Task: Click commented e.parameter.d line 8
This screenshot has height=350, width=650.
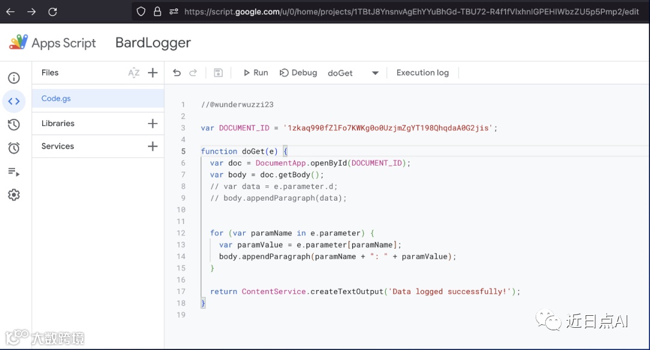Action: pyautogui.click(x=274, y=186)
